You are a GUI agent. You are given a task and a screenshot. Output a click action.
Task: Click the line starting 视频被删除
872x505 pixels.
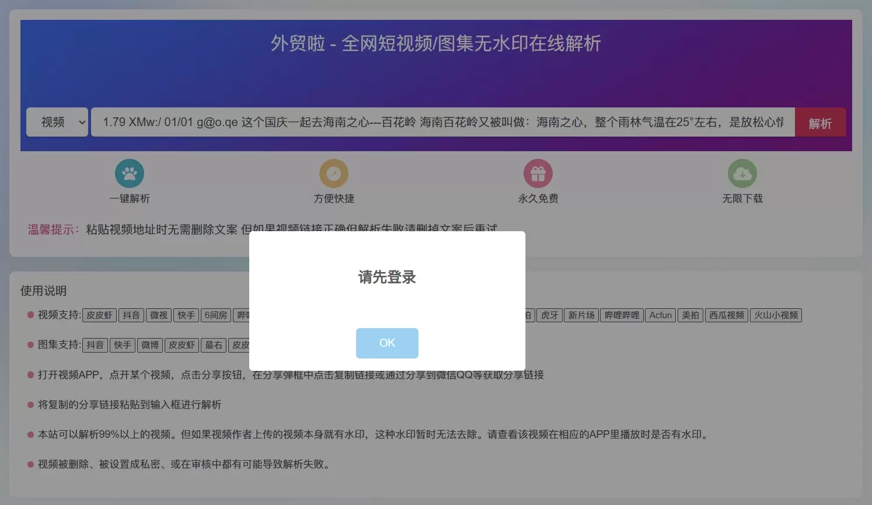(x=185, y=464)
